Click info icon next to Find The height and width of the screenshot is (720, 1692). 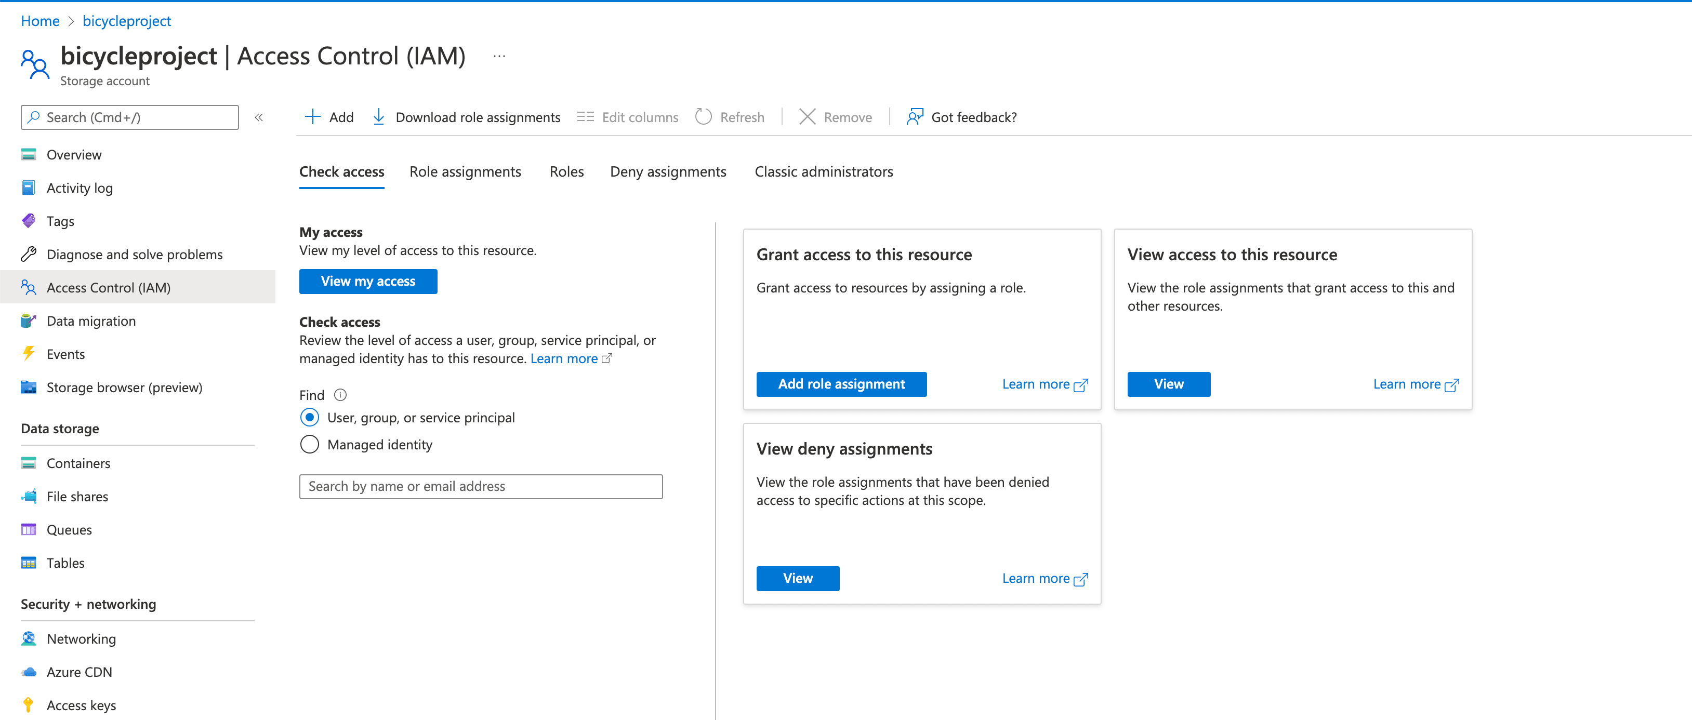point(340,395)
